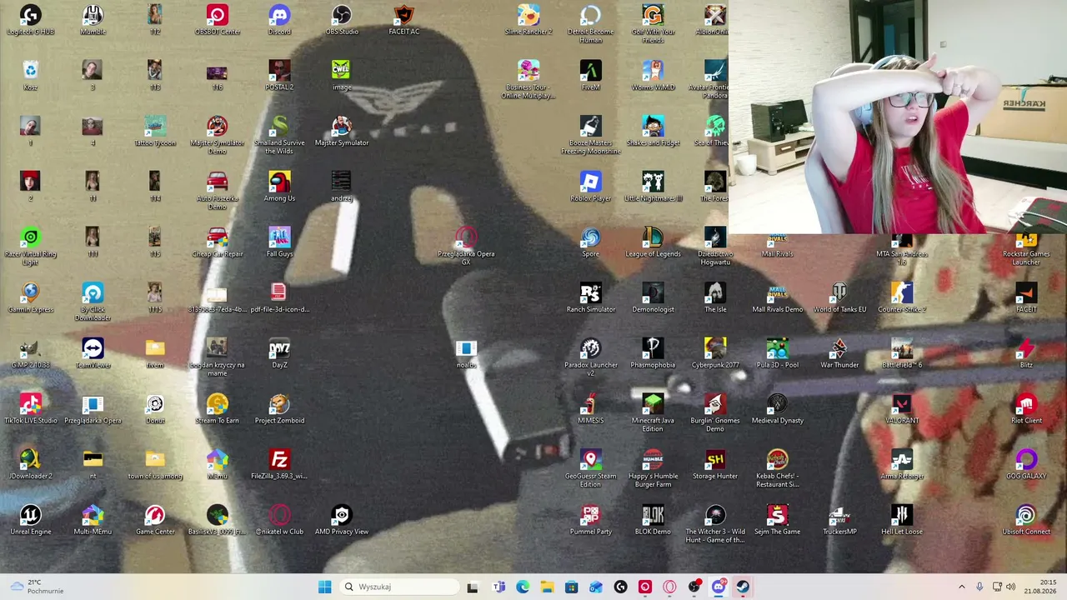The height and width of the screenshot is (600, 1067).
Task: Open the Windows Start menu
Action: [x=325, y=587]
